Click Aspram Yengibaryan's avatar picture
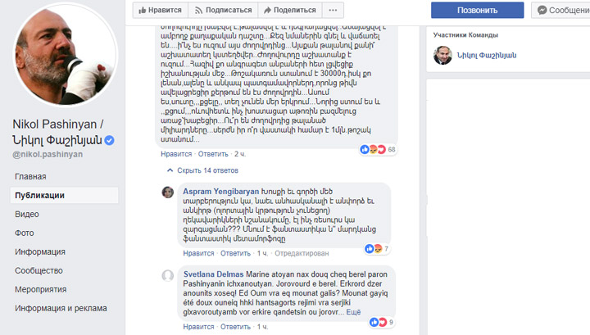Viewport: 590px width, 335px height. 167,192
